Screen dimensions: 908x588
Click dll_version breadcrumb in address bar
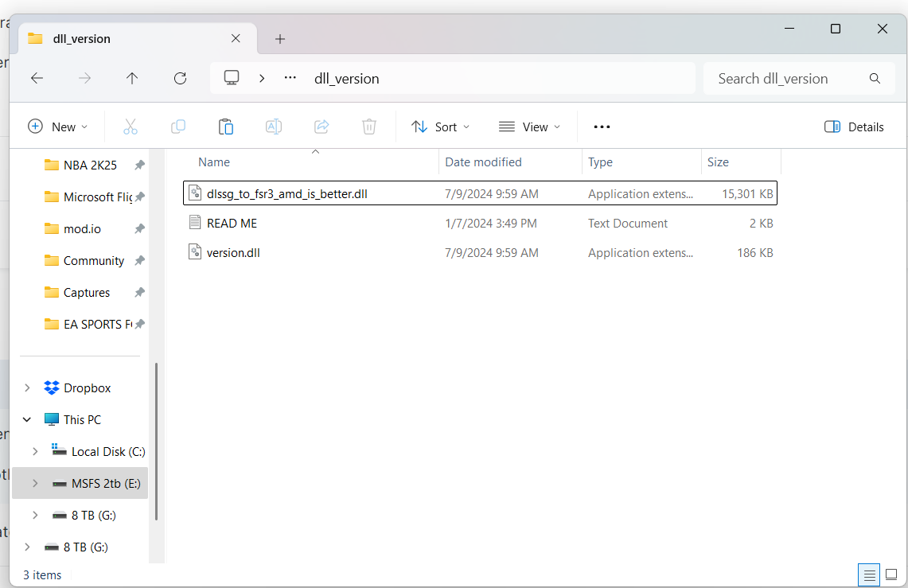pos(346,79)
